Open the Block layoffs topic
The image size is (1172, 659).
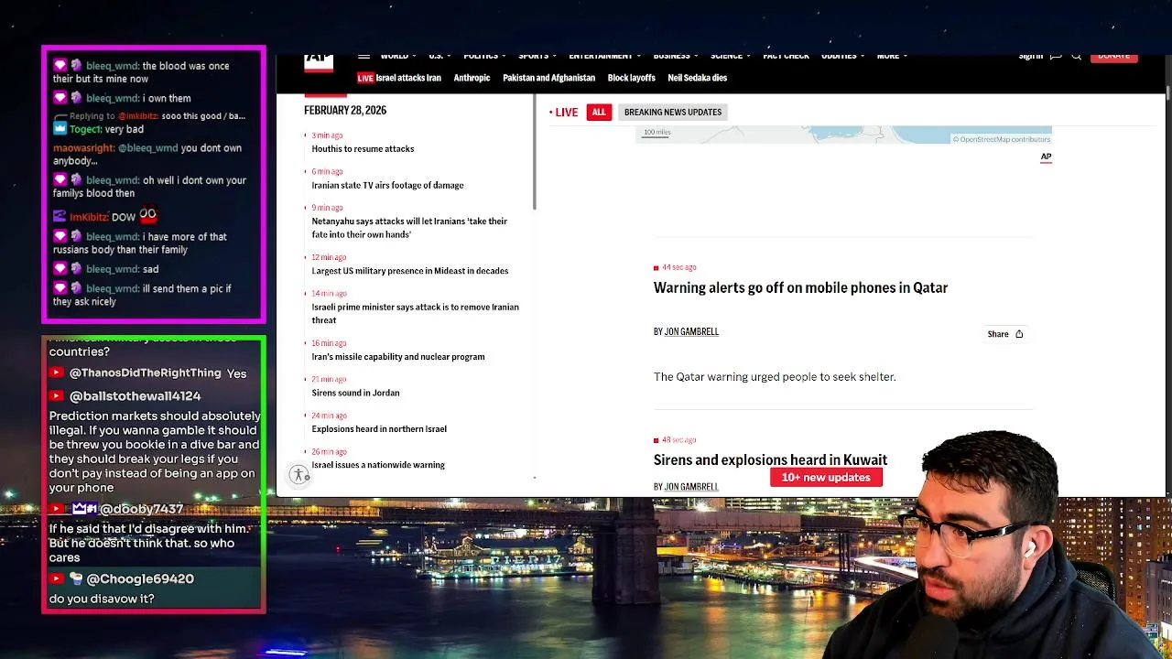coord(631,78)
